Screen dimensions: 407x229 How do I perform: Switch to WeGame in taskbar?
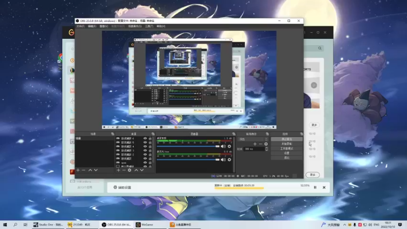click(151, 224)
